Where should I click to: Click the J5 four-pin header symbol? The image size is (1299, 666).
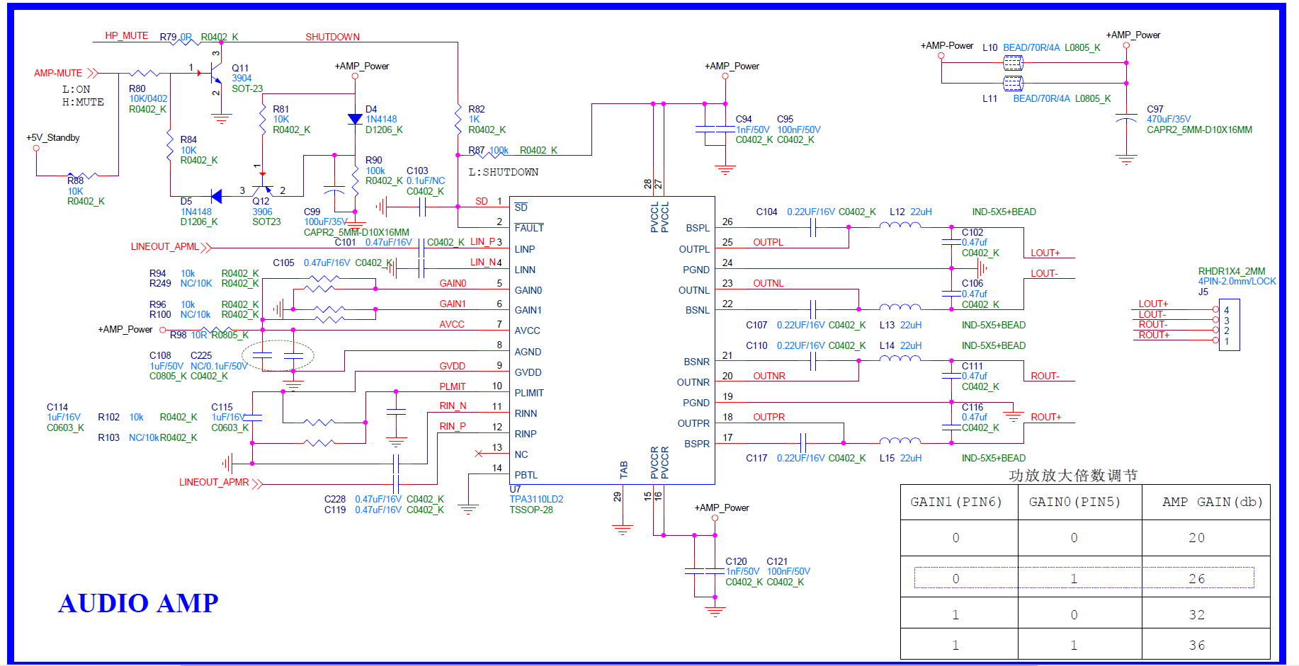(x=1230, y=325)
